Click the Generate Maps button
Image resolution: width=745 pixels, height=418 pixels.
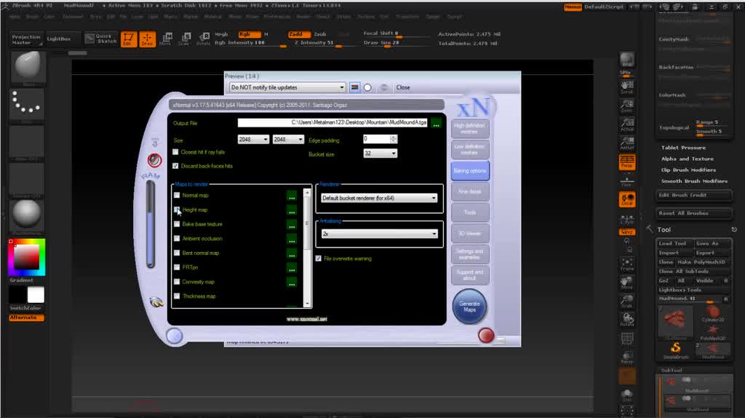click(x=469, y=307)
